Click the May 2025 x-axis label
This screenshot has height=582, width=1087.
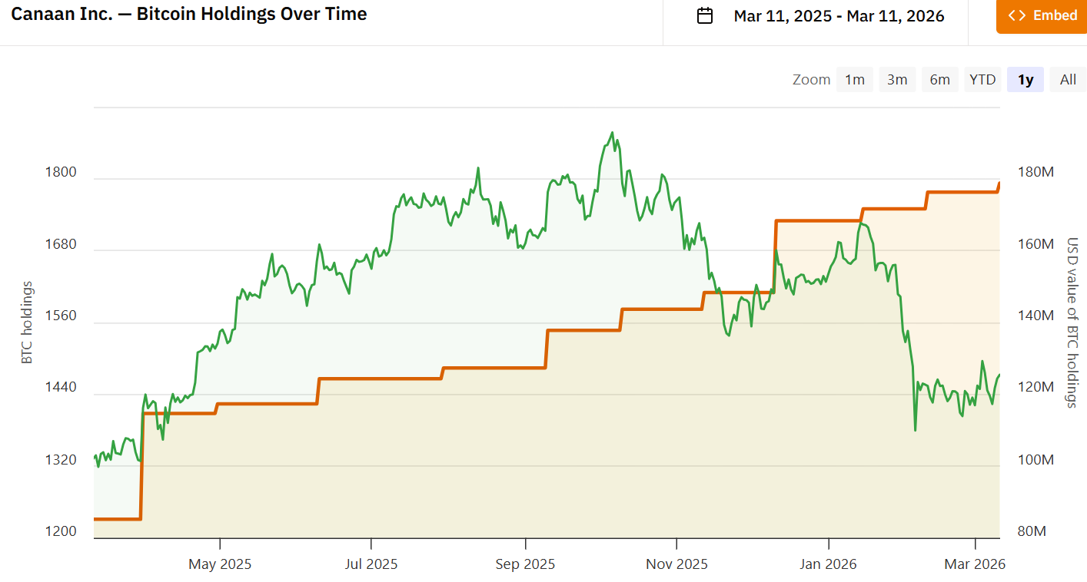220,564
